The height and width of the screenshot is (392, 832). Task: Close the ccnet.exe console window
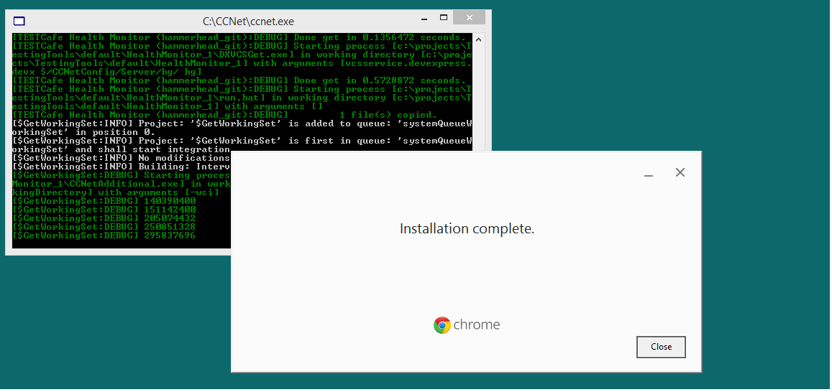[470, 17]
